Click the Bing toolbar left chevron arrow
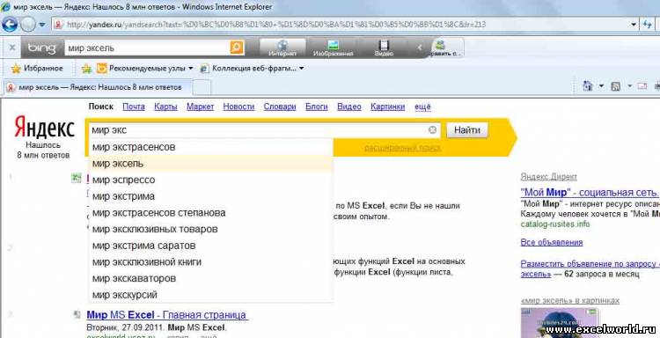 (x=419, y=48)
